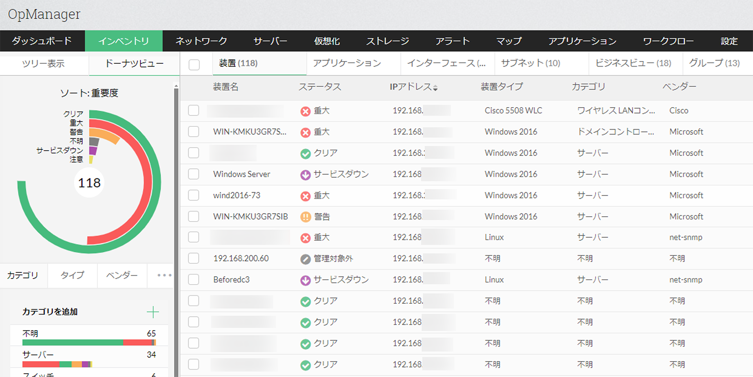Tick the checkbox for wind2016-73
753x377 pixels.
coord(194,195)
